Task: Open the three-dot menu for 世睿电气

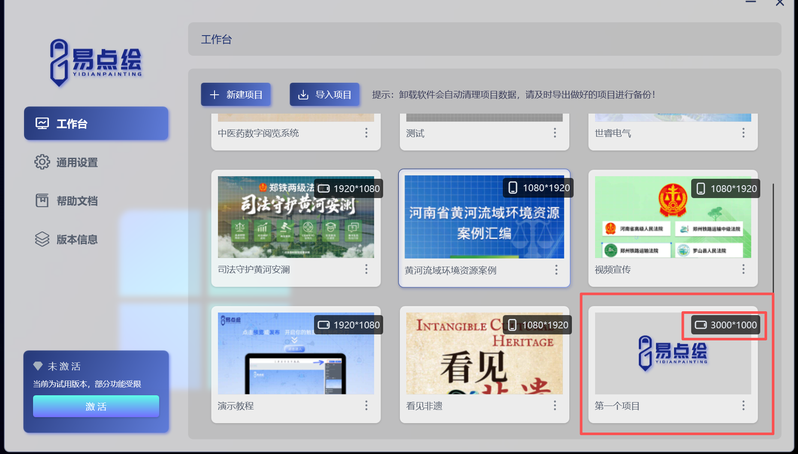Action: coord(744,133)
